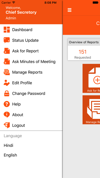This screenshot has height=178, width=100.
Task: Click the Dashboard grid icon
Action: (7, 30)
